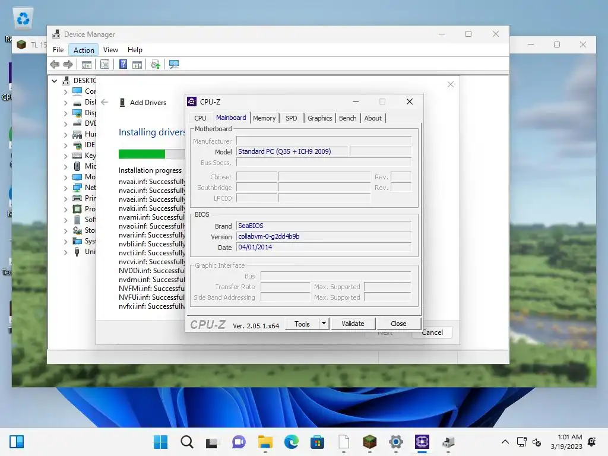Viewport: 608px width, 456px height.
Task: Open Windows Start menu
Action: [160, 442]
